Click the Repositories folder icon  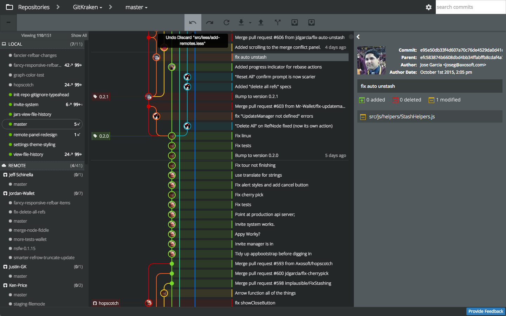(9, 7)
